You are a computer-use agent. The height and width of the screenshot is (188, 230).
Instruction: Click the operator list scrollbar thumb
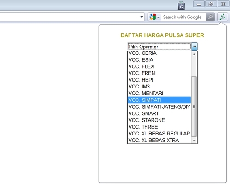[194, 106]
